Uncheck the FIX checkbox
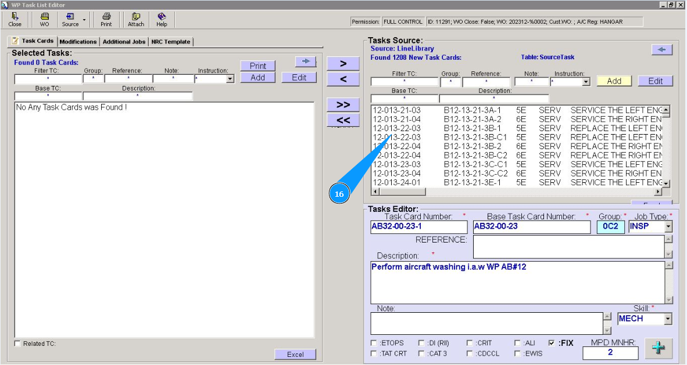 (552, 343)
